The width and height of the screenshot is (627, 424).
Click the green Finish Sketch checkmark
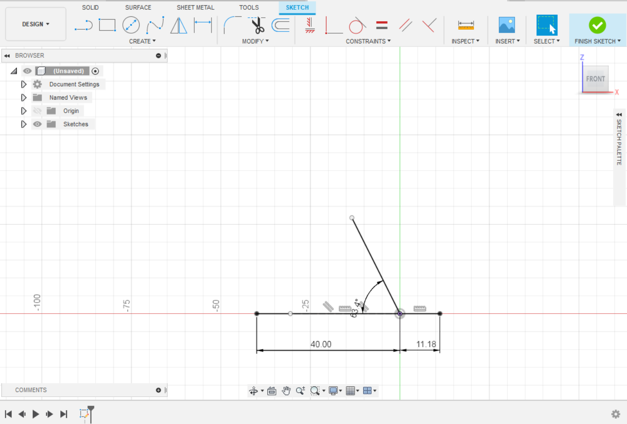point(597,25)
